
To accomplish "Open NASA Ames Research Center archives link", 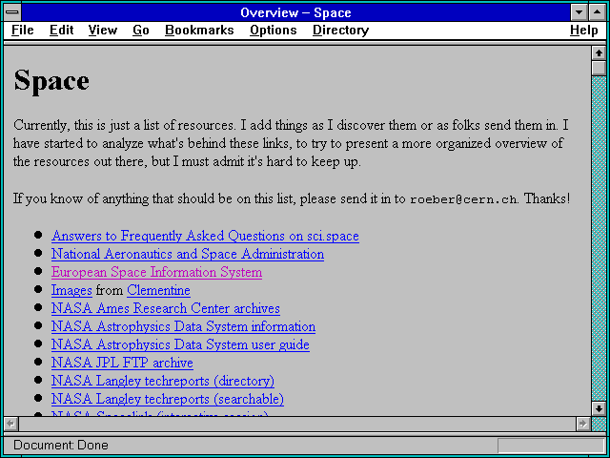I will (x=165, y=308).
